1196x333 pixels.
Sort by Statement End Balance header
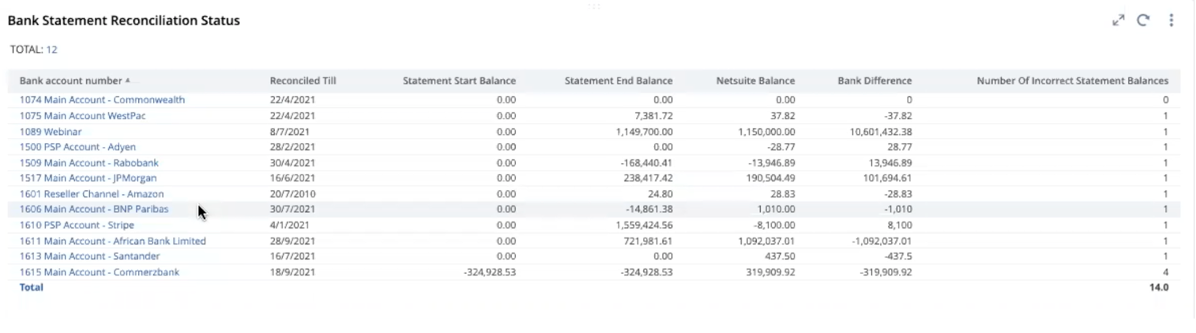click(619, 81)
